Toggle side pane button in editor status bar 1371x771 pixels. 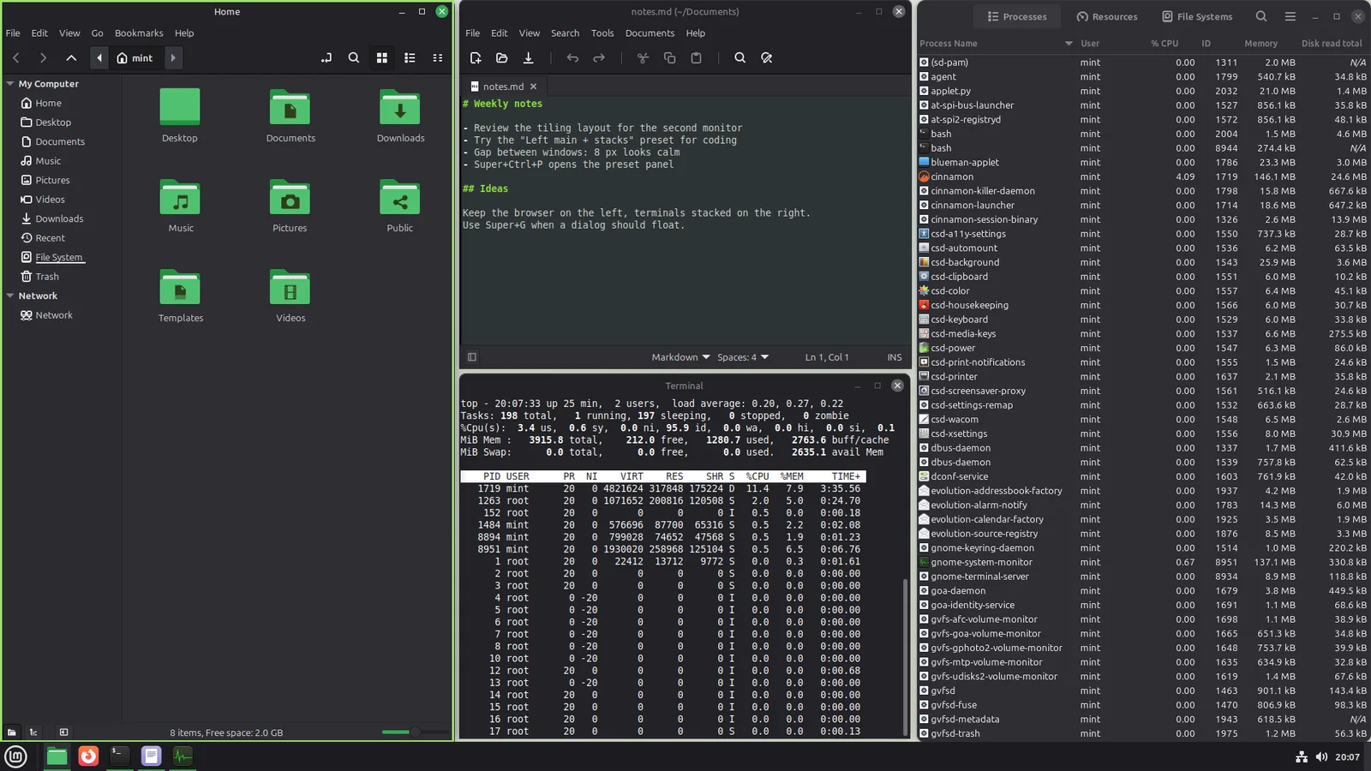coord(472,357)
